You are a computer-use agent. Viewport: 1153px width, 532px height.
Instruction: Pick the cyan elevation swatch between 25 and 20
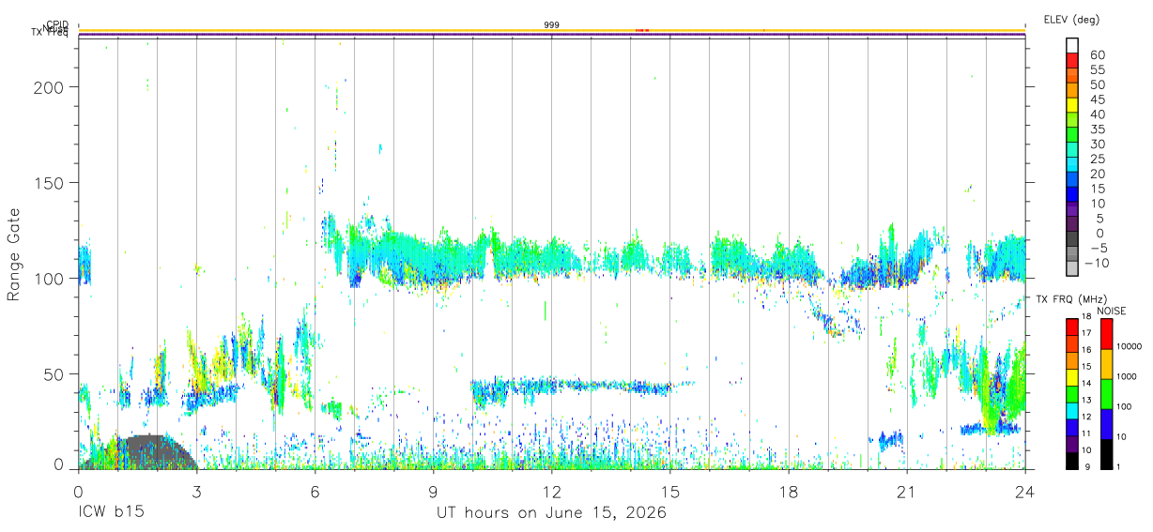[1072, 165]
